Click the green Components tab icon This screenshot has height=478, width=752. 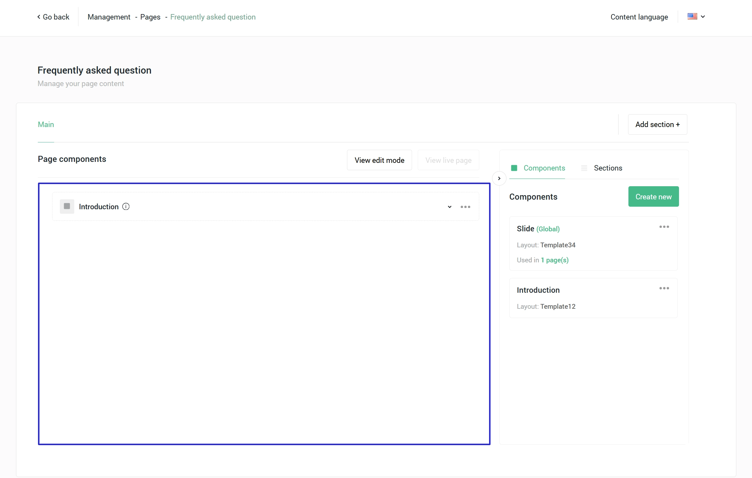click(x=514, y=168)
